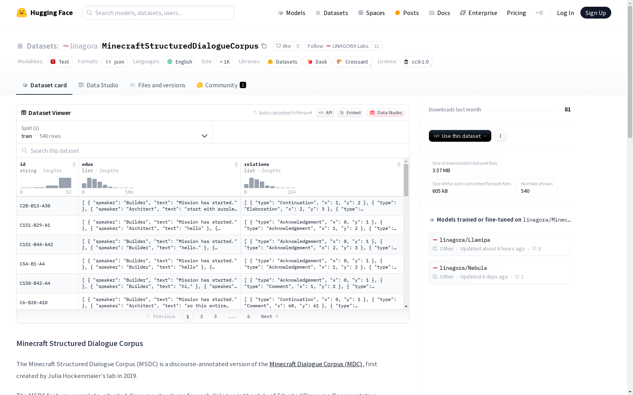Open the linagora organization link

84,46
